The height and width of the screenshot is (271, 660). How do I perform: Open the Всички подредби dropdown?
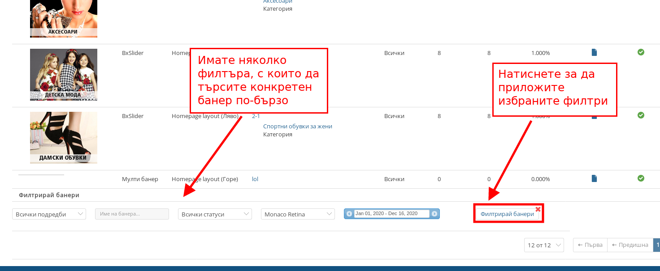tap(49, 214)
